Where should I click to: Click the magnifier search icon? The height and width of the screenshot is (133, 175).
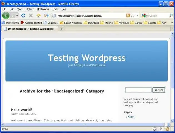[x=171, y=16]
